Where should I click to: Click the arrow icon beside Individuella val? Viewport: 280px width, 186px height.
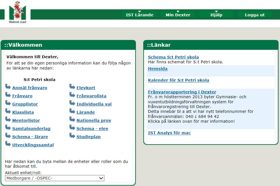[72, 103]
